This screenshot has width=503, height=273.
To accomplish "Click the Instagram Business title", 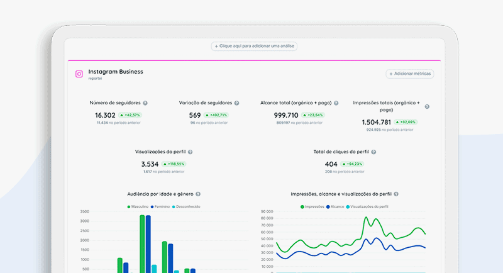I will (116, 72).
